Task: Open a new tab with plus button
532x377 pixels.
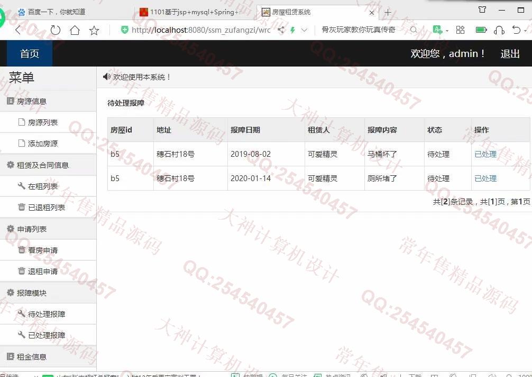Action: pos(388,13)
